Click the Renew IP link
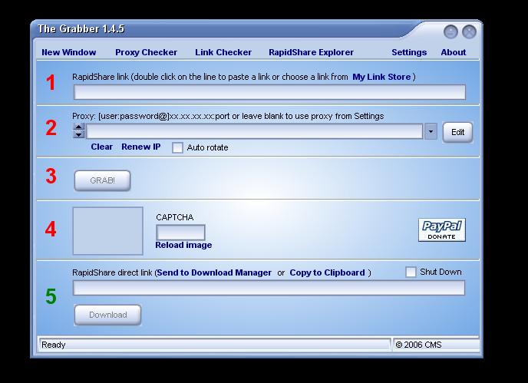This screenshot has width=528, height=383. (x=140, y=147)
